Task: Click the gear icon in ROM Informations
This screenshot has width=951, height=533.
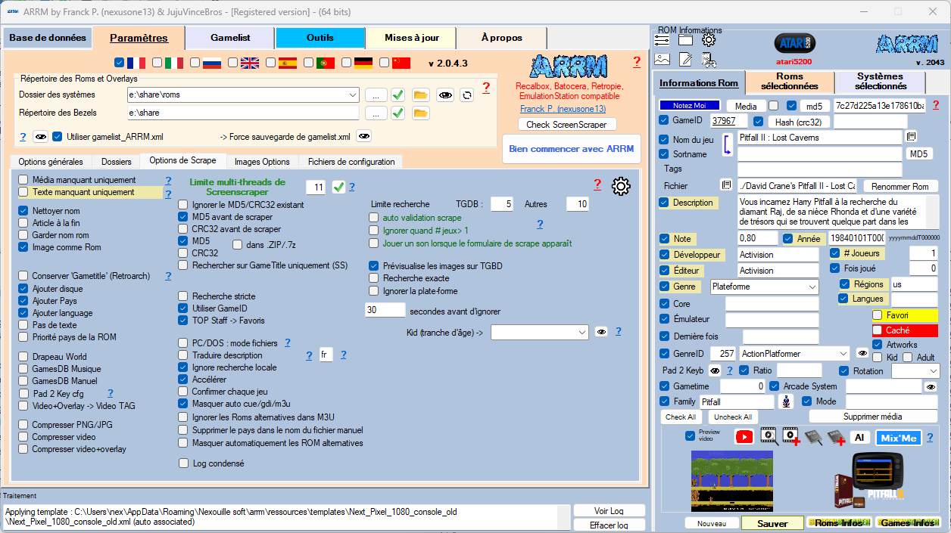Action: (709, 40)
